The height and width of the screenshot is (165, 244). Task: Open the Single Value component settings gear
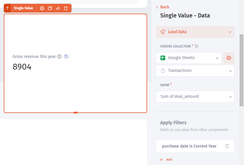pos(42,8)
